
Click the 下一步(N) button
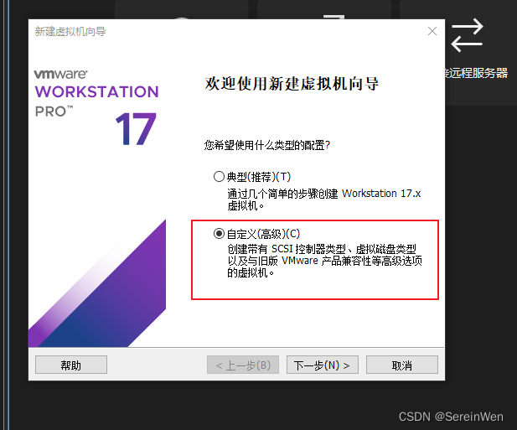coord(322,365)
